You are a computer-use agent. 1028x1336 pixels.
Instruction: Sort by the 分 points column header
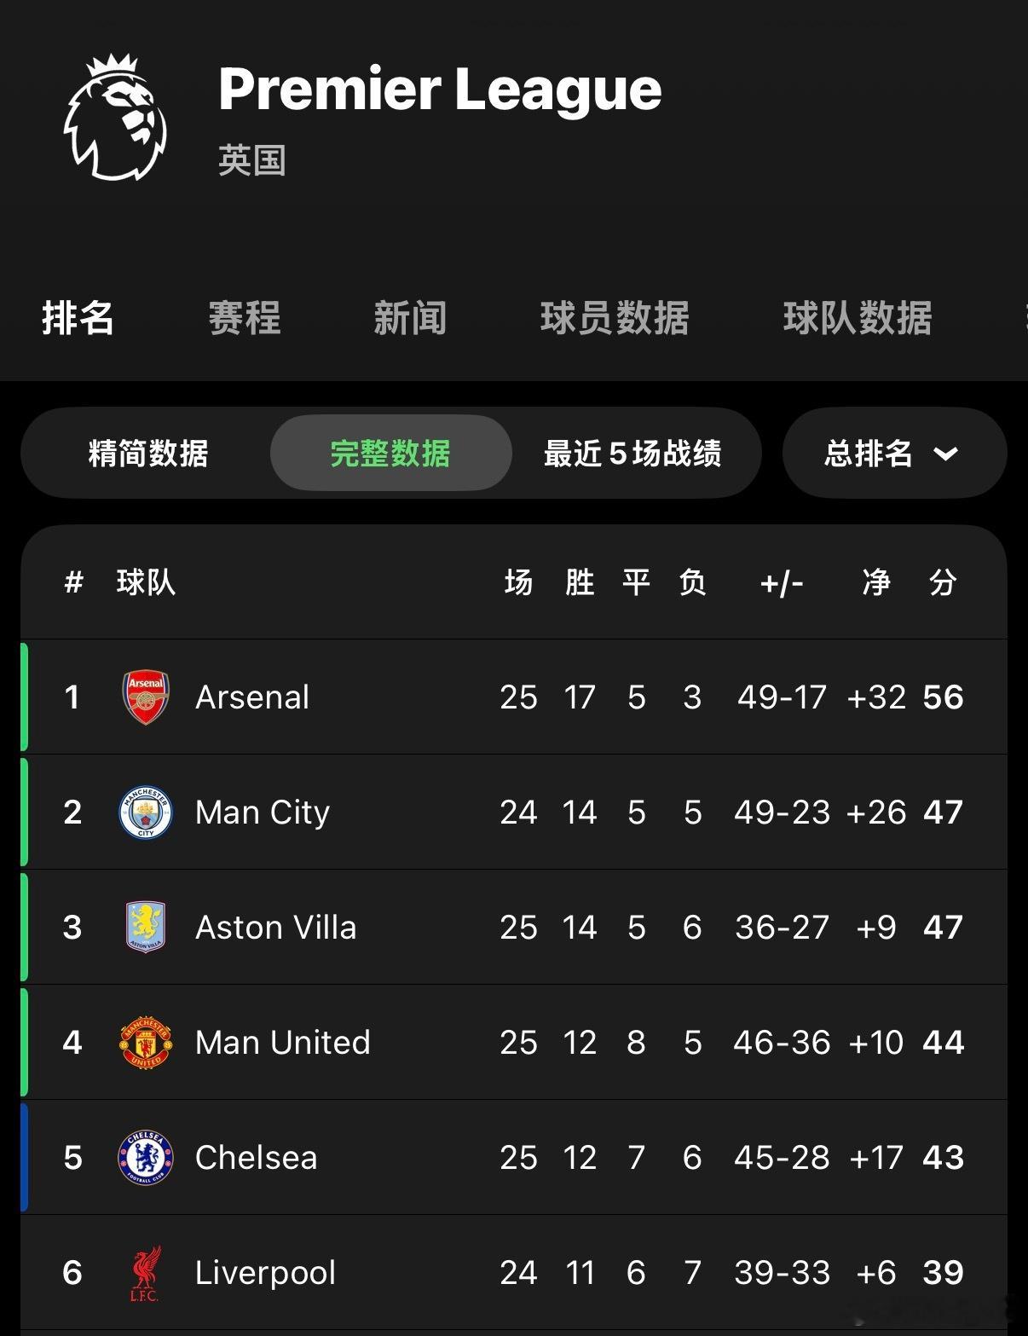(x=943, y=583)
